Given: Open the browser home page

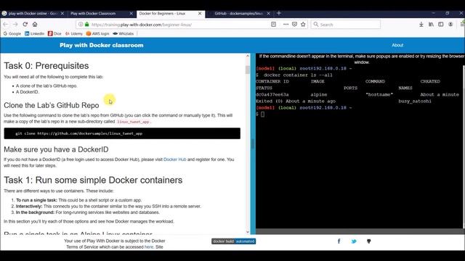Looking at the screenshot, I should (35, 25).
